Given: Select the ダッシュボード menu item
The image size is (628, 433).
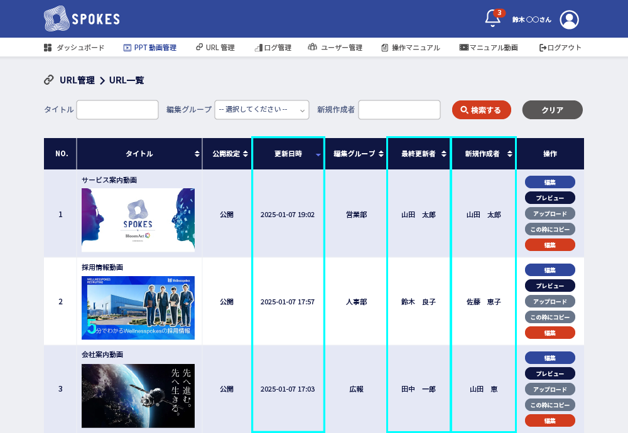Looking at the screenshot, I should click(x=79, y=47).
